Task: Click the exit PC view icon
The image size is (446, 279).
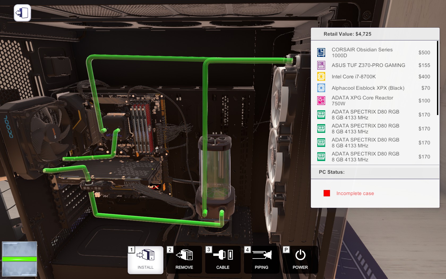Action: (22, 13)
